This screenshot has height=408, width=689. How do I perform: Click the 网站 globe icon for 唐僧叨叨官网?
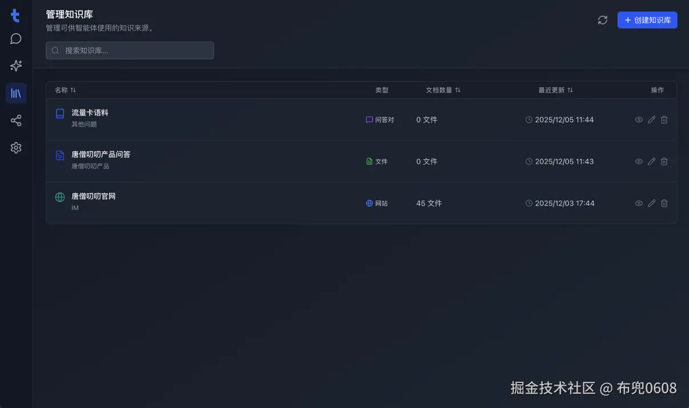point(369,203)
